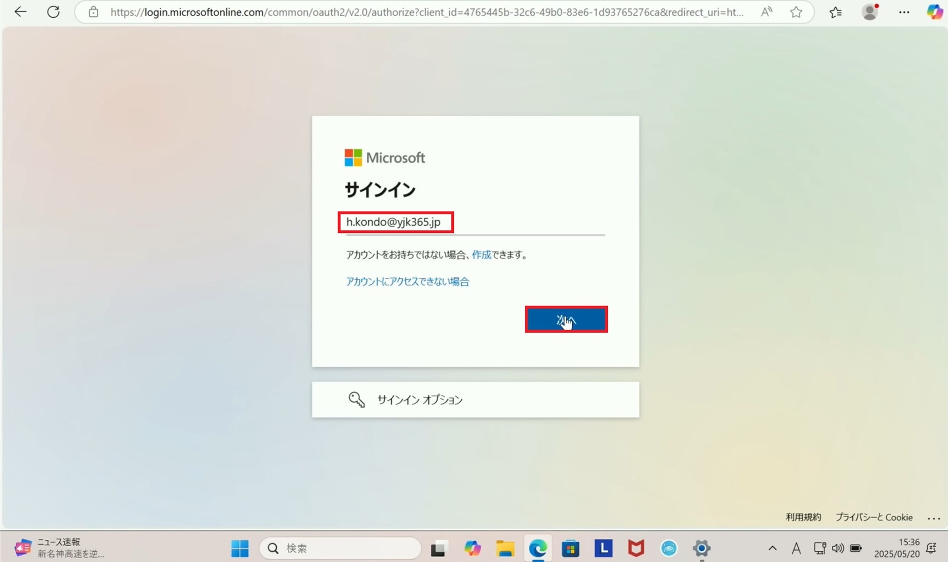The width and height of the screenshot is (948, 562).
Task: Open McAfee from the taskbar
Action: pyautogui.click(x=636, y=548)
